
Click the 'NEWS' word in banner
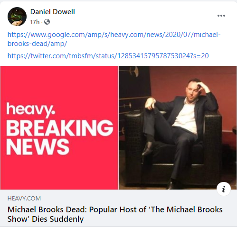tap(38, 147)
